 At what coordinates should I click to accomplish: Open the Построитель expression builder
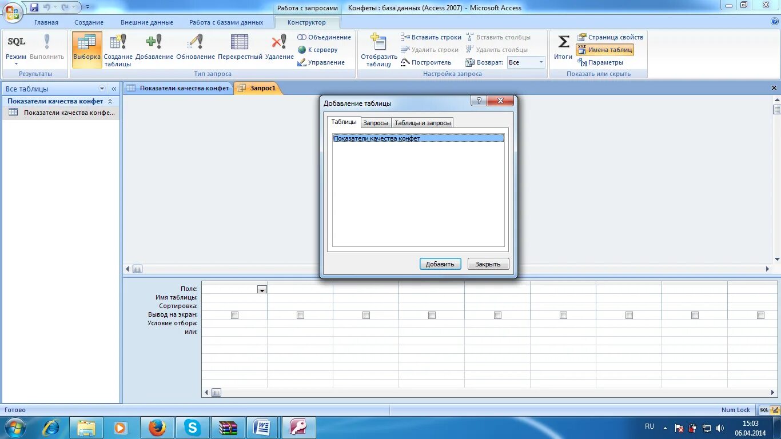coord(427,62)
